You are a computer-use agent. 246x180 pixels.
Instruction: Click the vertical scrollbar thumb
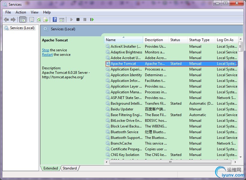pyautogui.click(x=240, y=46)
